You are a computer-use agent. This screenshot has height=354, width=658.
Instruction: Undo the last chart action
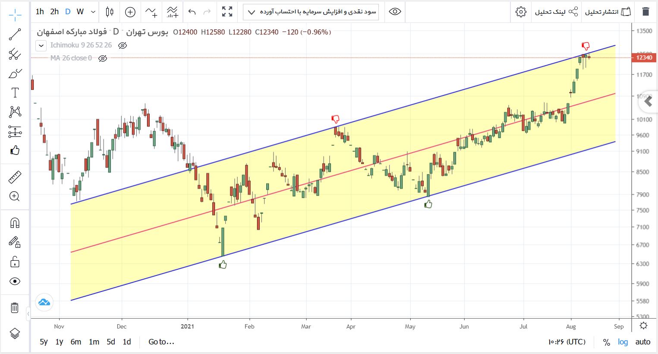click(192, 12)
